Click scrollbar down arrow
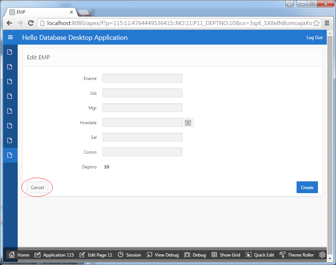The image size is (336, 265). tap(330, 259)
